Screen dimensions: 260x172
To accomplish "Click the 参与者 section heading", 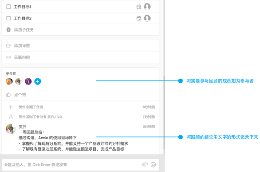I will coord(11,73).
